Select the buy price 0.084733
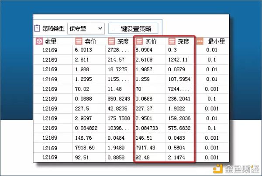 (x=147, y=128)
